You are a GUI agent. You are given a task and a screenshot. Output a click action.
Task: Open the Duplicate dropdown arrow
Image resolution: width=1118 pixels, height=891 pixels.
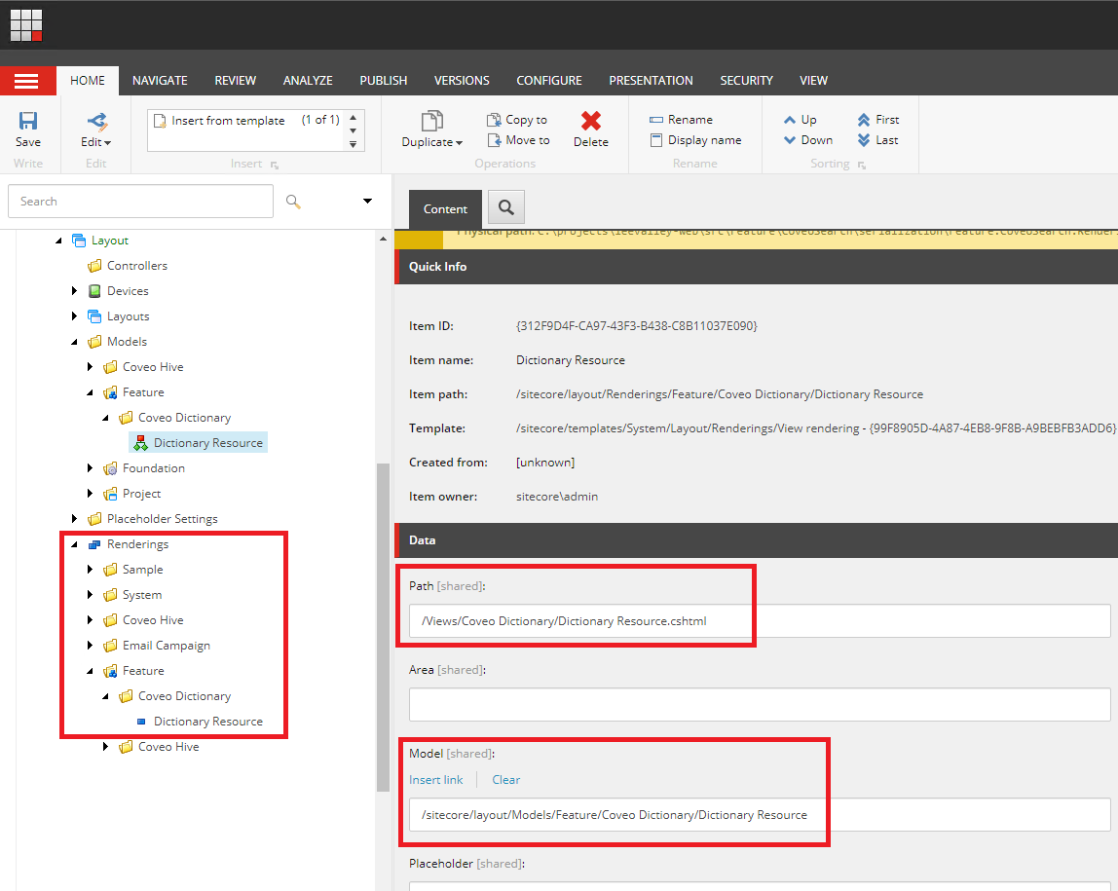(x=460, y=143)
